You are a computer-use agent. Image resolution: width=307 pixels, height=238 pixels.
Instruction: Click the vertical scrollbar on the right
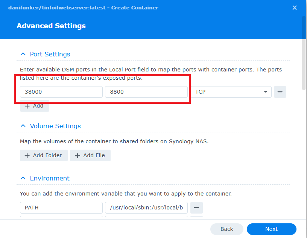click(304, 53)
